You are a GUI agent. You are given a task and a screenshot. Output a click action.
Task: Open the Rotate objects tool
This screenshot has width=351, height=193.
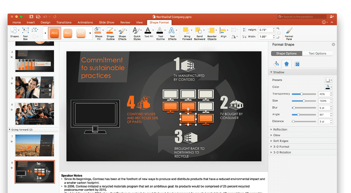[x=234, y=36]
